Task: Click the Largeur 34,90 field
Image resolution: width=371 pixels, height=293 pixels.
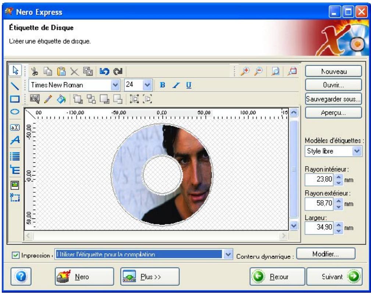Action: tap(319, 228)
